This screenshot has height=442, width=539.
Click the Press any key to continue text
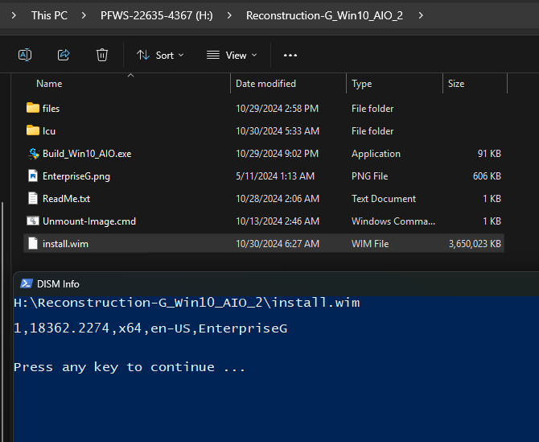click(130, 367)
